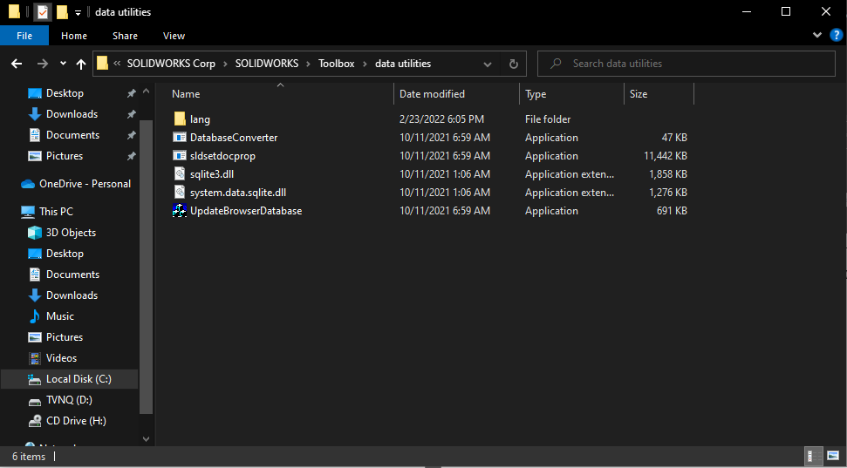Select This PC in navigation pane
Image resolution: width=847 pixels, height=468 pixels.
pyautogui.click(x=56, y=212)
